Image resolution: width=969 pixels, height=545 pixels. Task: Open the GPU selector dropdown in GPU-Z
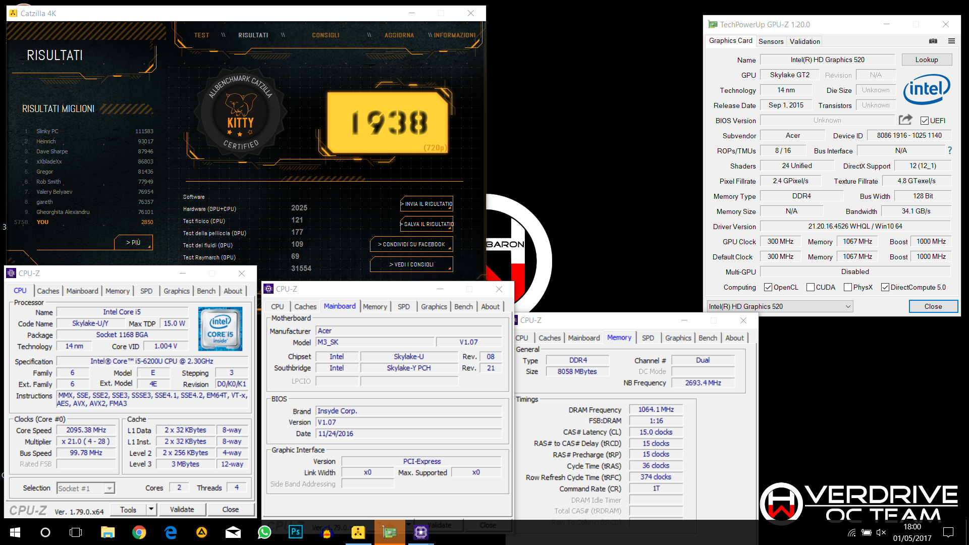pos(780,306)
